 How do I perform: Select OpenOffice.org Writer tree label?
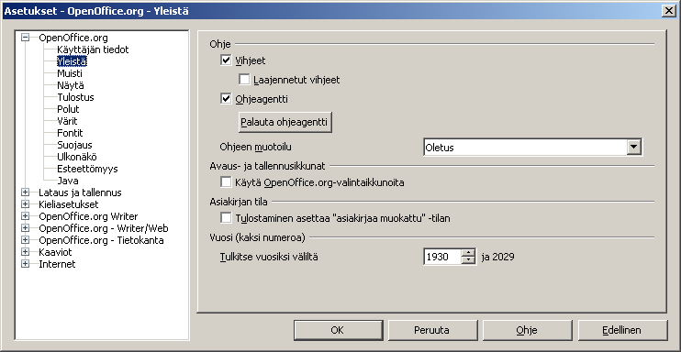pos(89,216)
